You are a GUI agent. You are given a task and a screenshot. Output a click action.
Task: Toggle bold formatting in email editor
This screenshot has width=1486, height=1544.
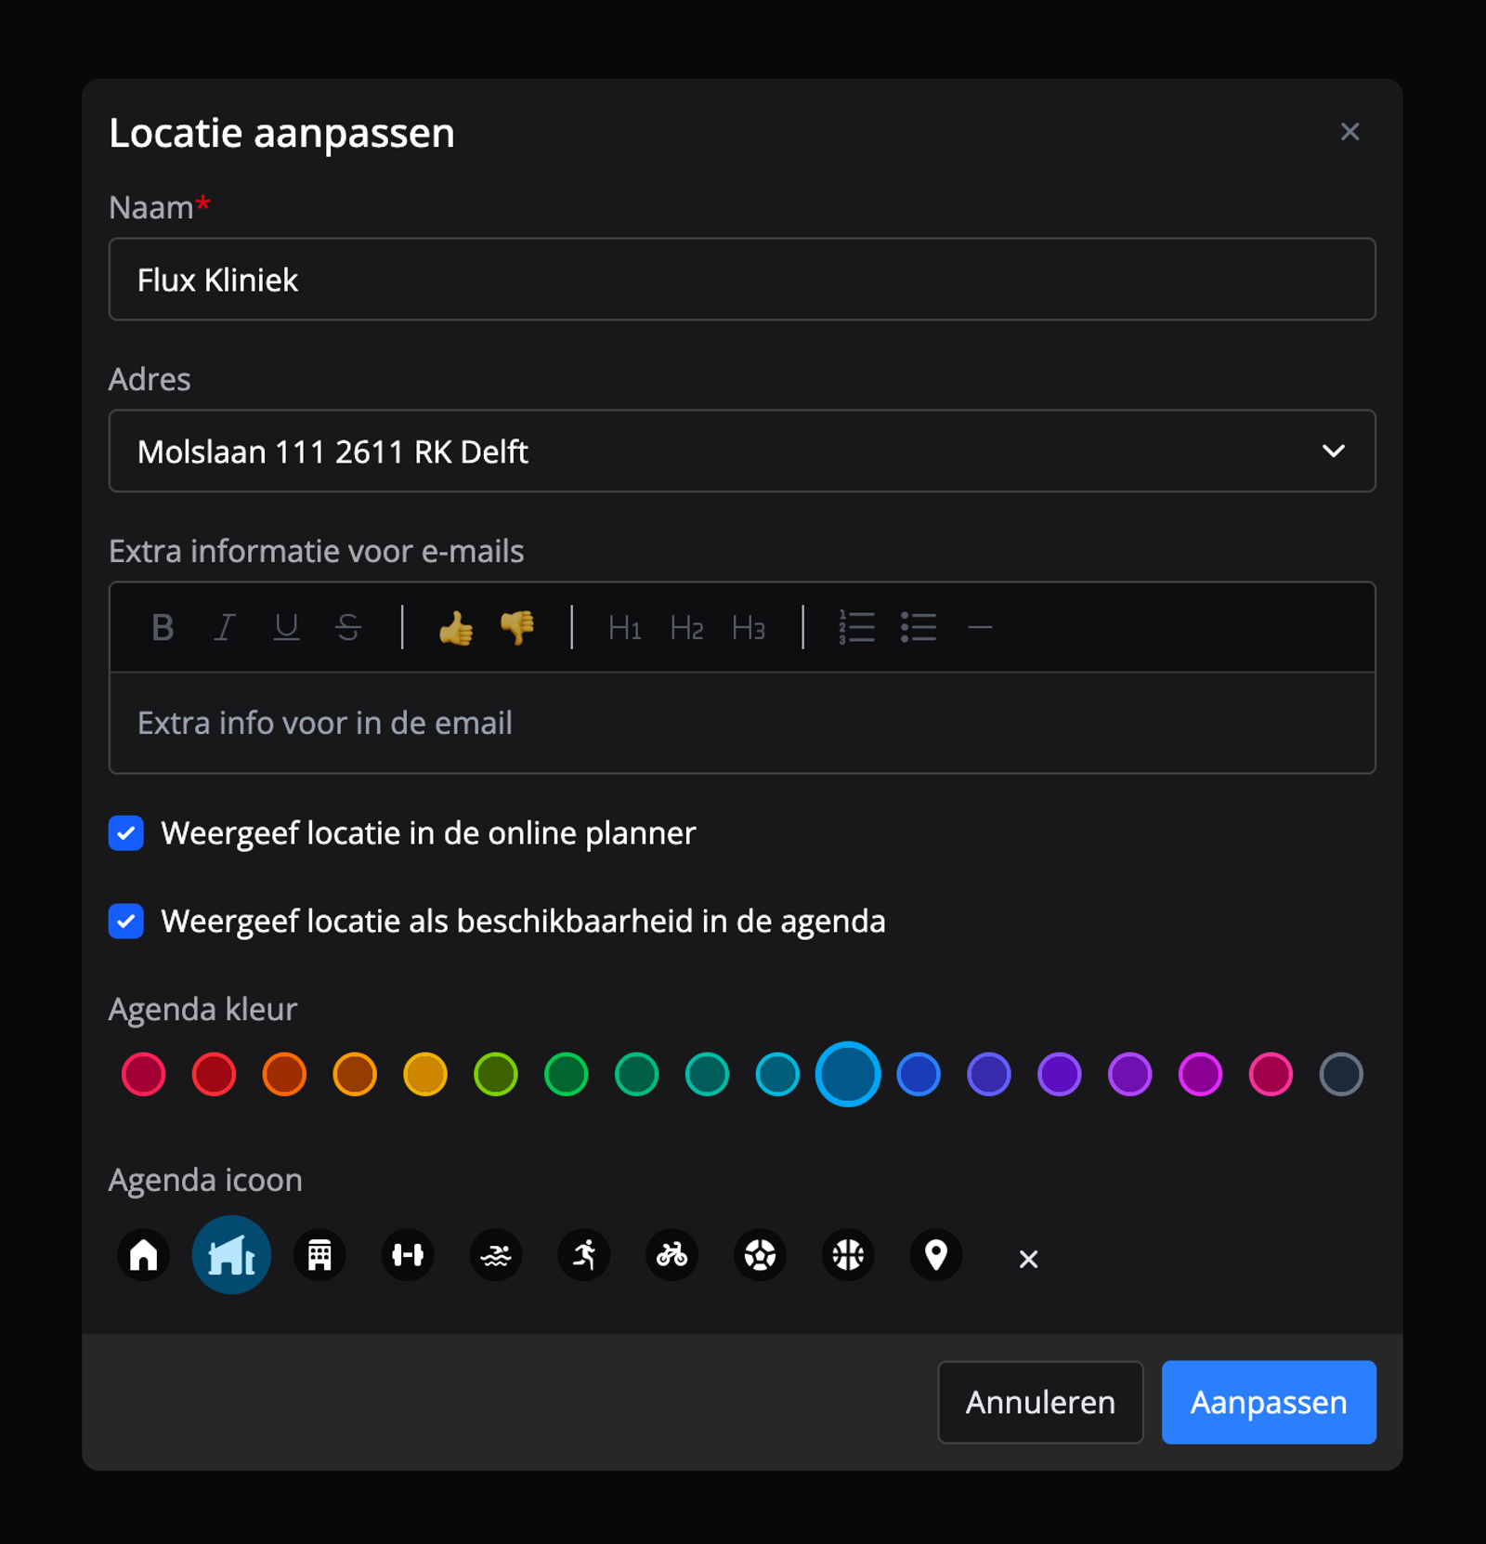point(163,628)
